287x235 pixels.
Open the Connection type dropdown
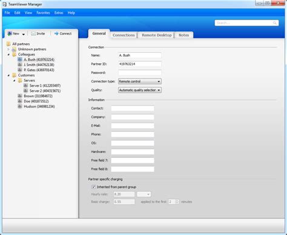tap(140, 81)
